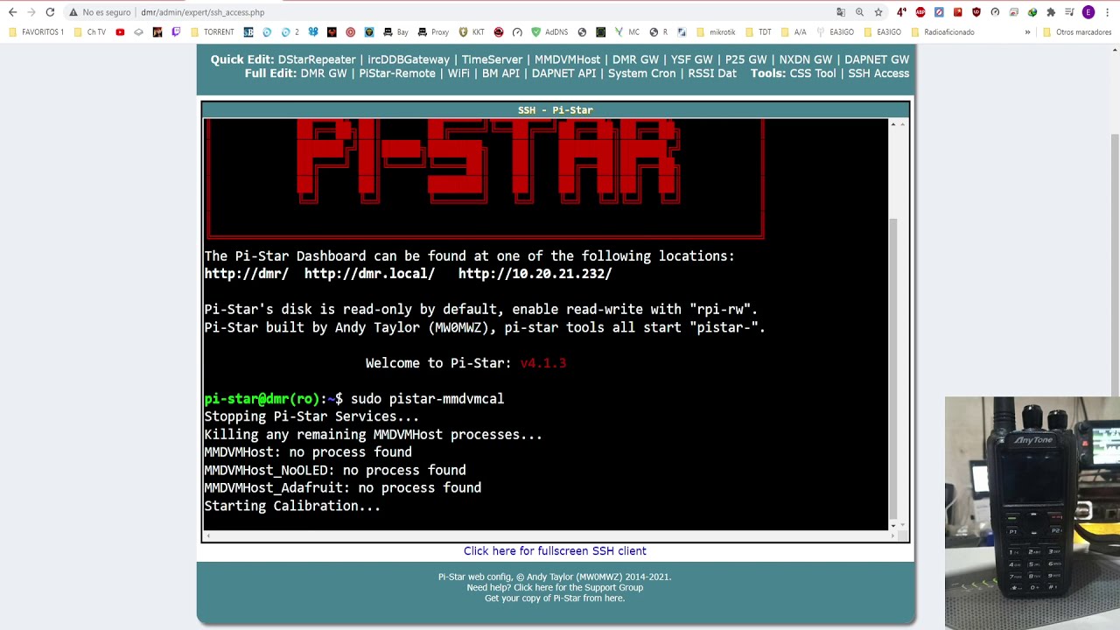Open DAPNET GW quick edit
Viewport: 1120px width, 630px height.
[877, 59]
